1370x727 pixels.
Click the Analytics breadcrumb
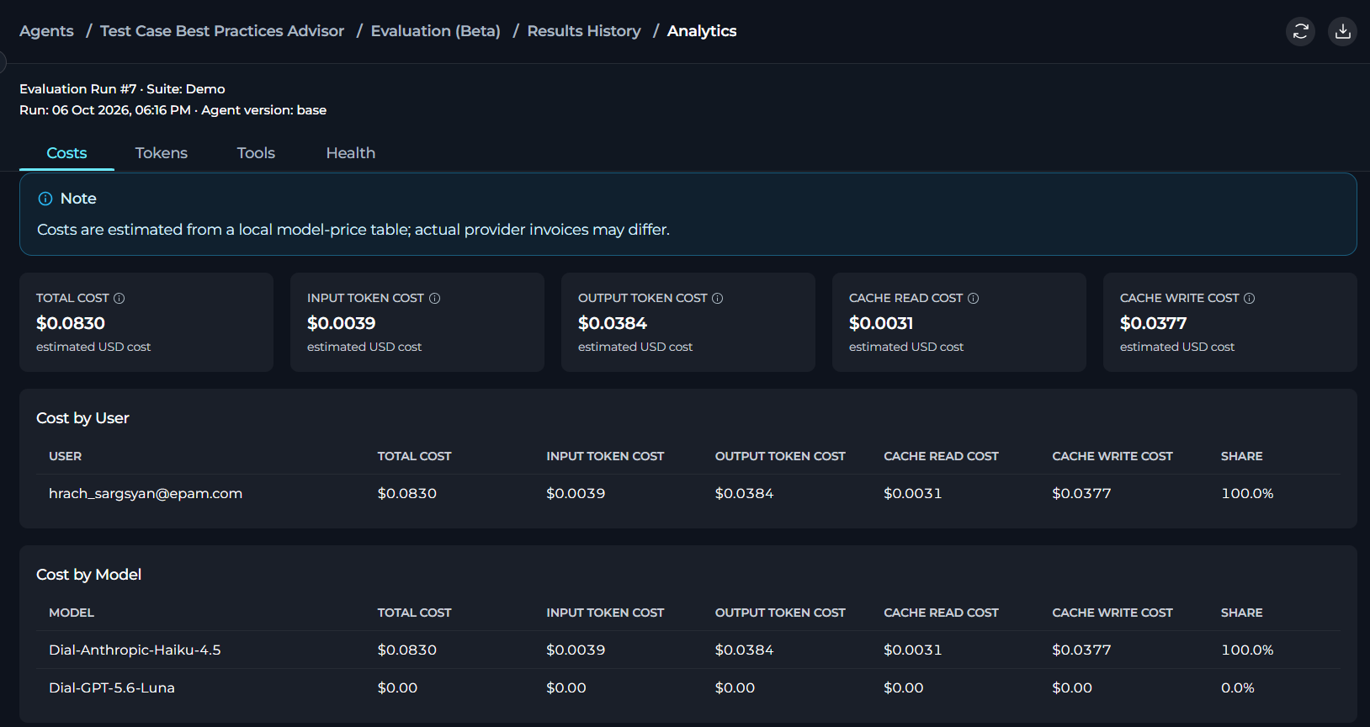[702, 31]
